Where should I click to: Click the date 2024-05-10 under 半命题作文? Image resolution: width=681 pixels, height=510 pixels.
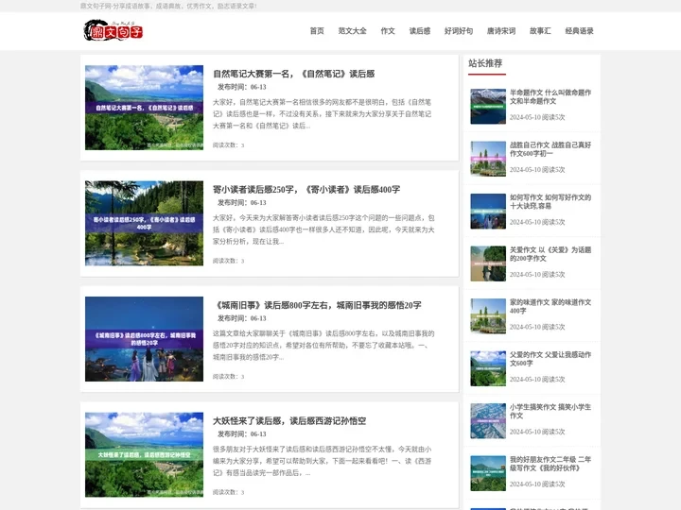(x=524, y=117)
